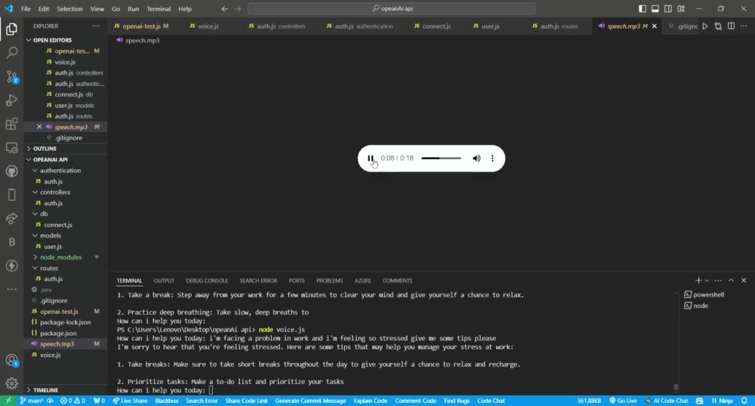Screen dimensions: 755x406
Task: Go back with navigation arrow
Action: [x=224, y=8]
